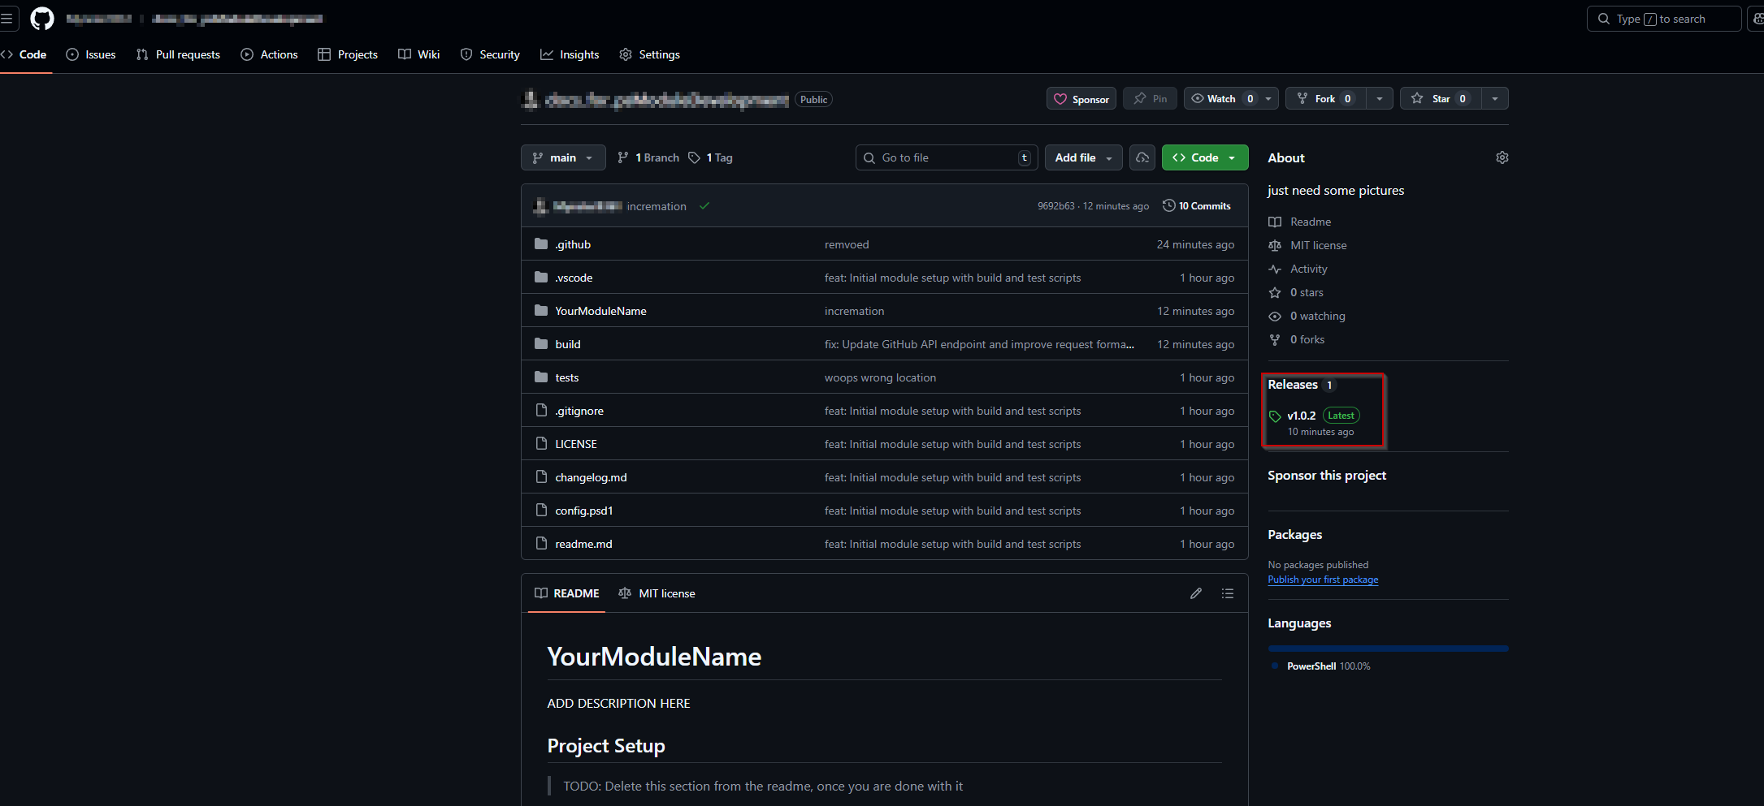Open the Add file dropdown
The image size is (1764, 806).
coord(1083,157)
